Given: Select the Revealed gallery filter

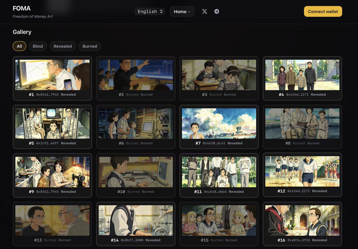Looking at the screenshot, I should pyautogui.click(x=63, y=46).
